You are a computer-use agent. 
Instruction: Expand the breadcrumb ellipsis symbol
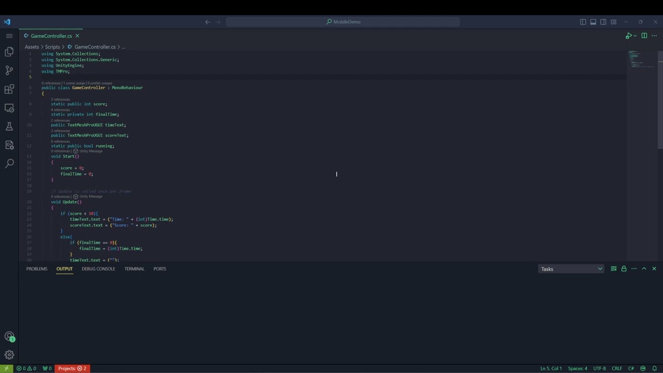pyautogui.click(x=123, y=47)
